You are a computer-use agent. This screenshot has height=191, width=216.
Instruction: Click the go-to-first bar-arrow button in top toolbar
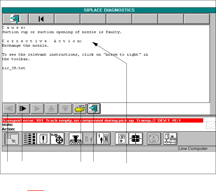(x=41, y=19)
